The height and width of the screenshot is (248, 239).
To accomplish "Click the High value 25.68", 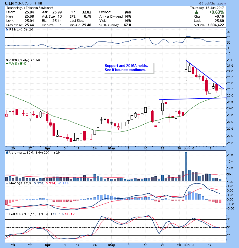I will coord(29,16).
